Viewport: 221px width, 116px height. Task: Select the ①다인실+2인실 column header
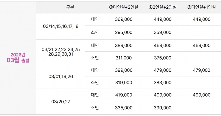pyautogui.click(x=123, y=7)
